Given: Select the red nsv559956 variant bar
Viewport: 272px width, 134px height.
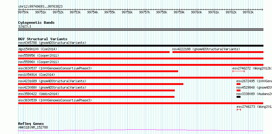Looking at the screenshot, I should point(141,58).
